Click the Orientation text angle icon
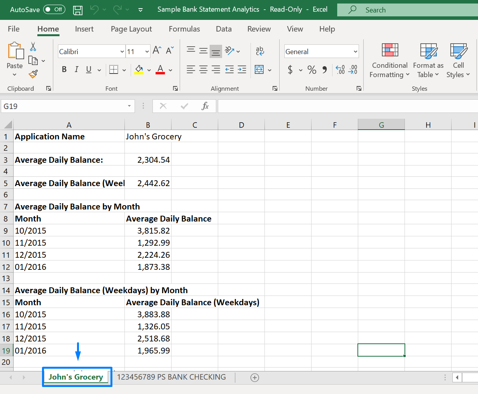The height and width of the screenshot is (394, 478). (x=230, y=51)
